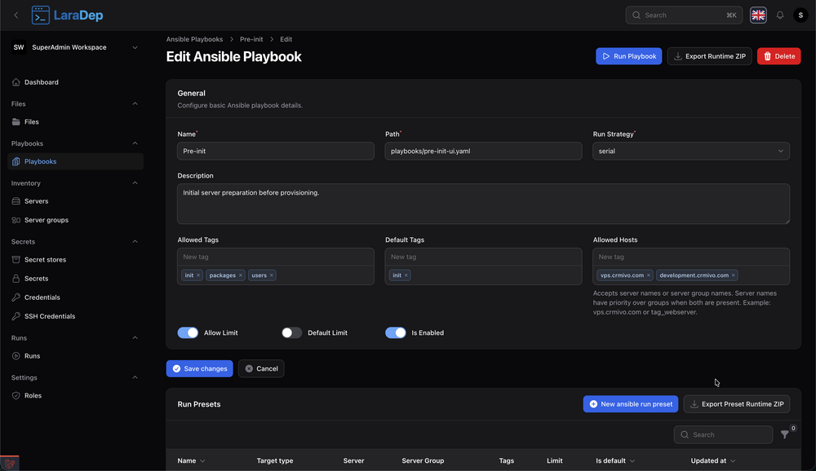Screen dimensions: 816x471
Task: Open Server groups in the sidebar
Action: pos(46,220)
